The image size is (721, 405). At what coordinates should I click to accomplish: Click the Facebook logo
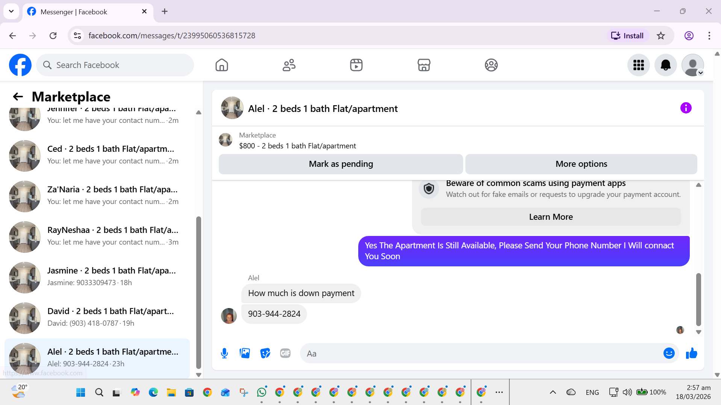(20, 65)
